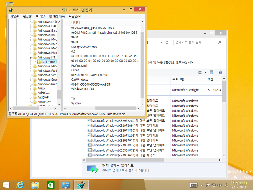Click the KB2967917 update icon
Screen dimensions: 253x190
tap(90, 140)
